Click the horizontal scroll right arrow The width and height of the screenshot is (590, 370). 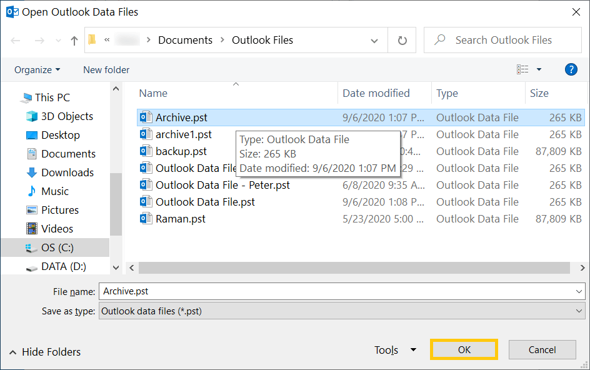(582, 267)
